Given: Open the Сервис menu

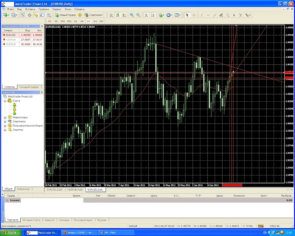Looking at the screenshot, I should (x=57, y=9).
